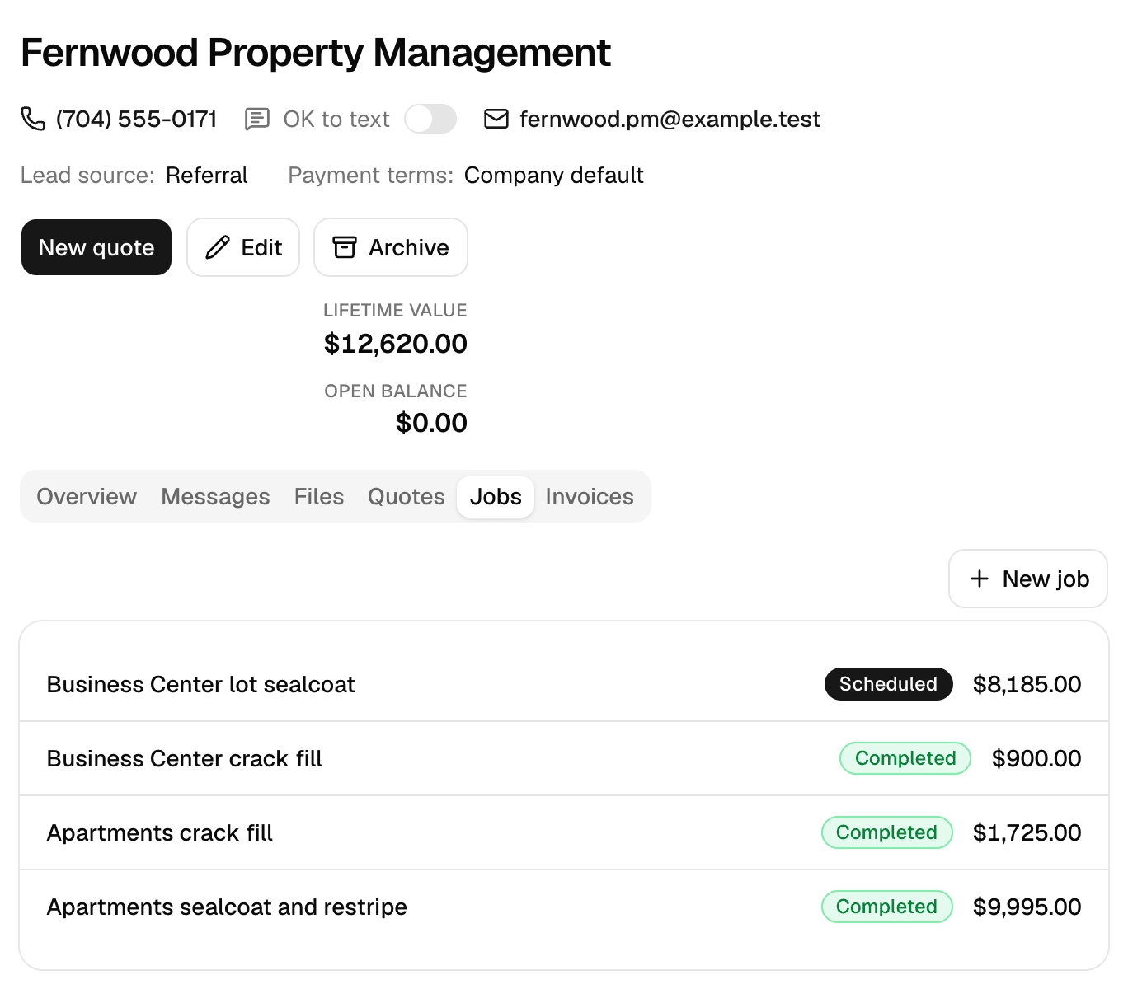Viewport: 1128px width, 989px height.
Task: Click the pencil icon in Edit button
Action: [x=218, y=247]
